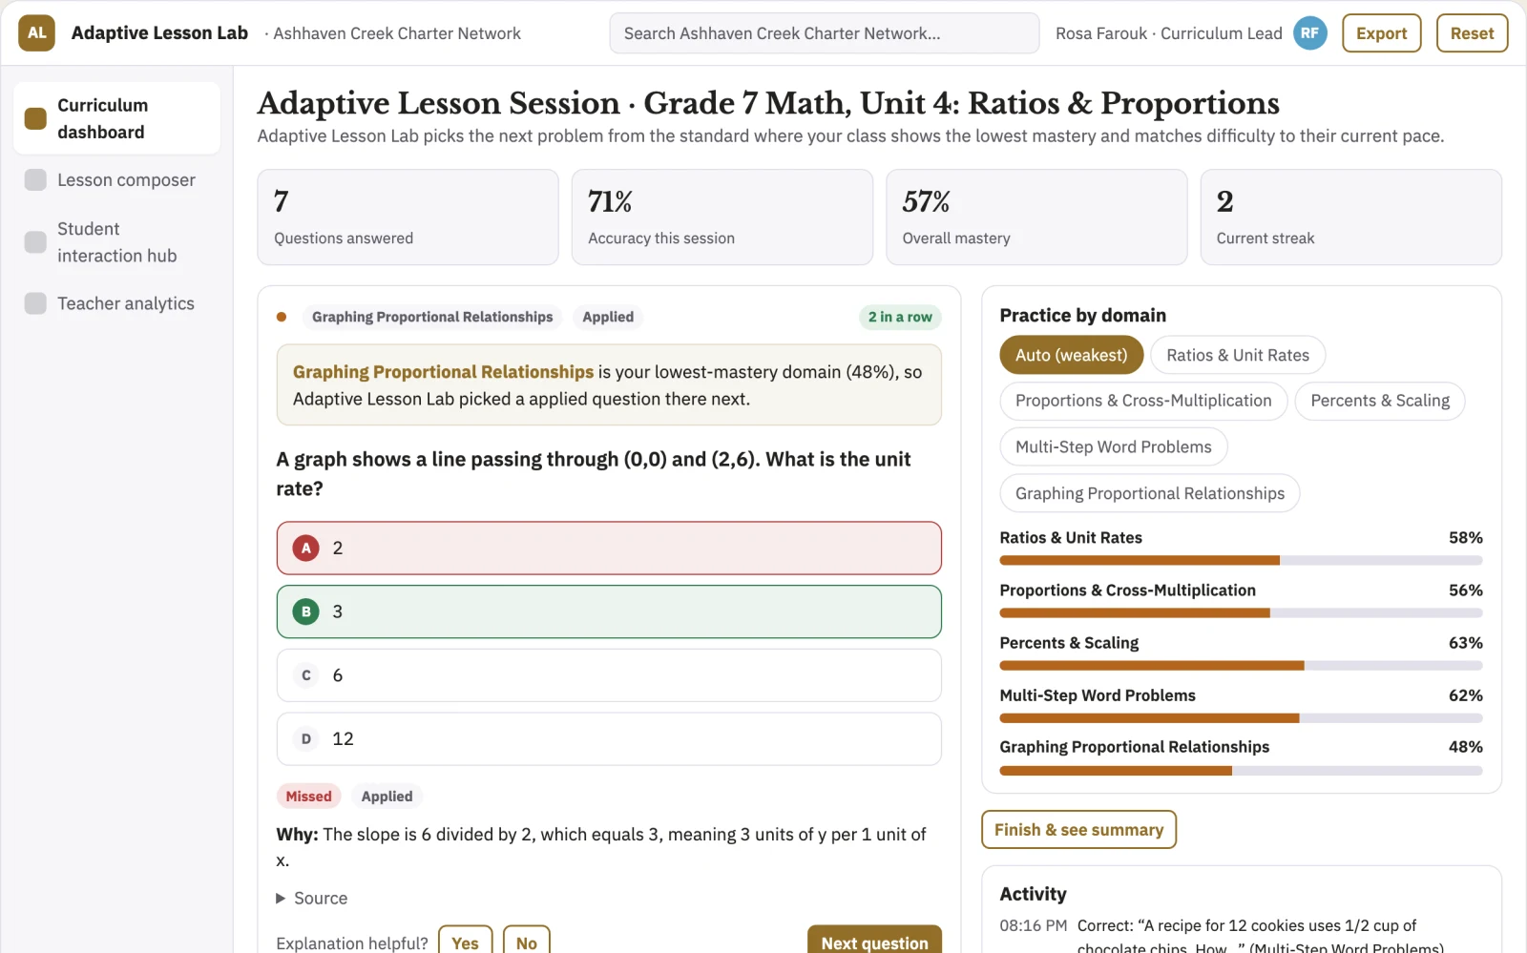Viewport: 1527px width, 953px height.
Task: Select answer option C with value 6
Action: pyautogui.click(x=609, y=675)
